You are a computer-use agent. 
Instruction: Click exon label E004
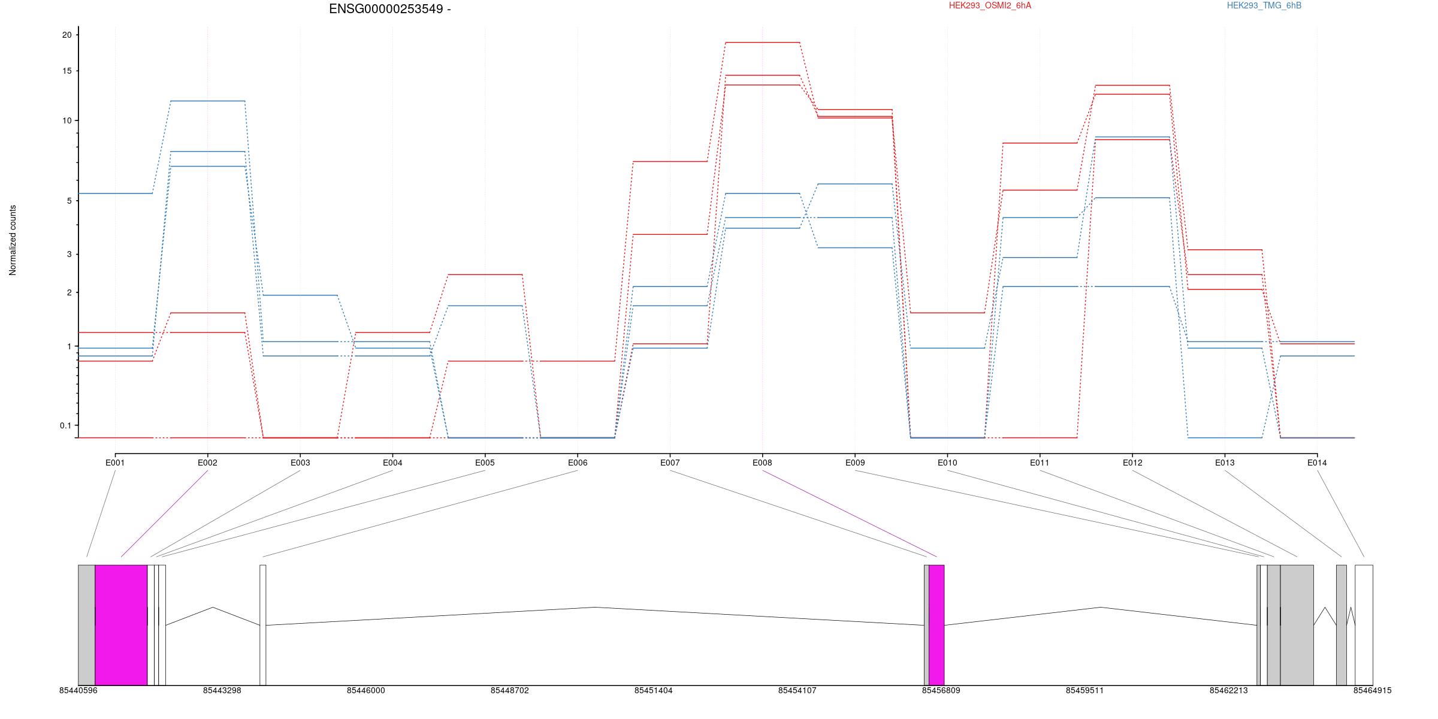[392, 463]
